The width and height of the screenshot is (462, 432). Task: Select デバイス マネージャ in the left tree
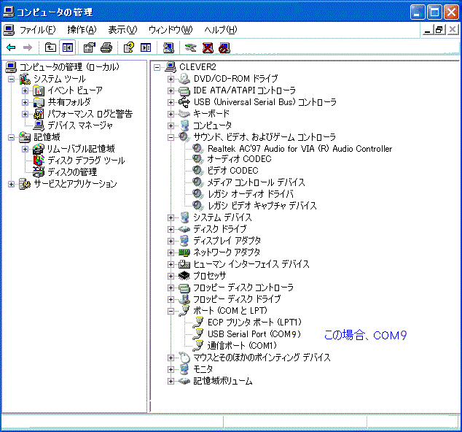point(80,126)
